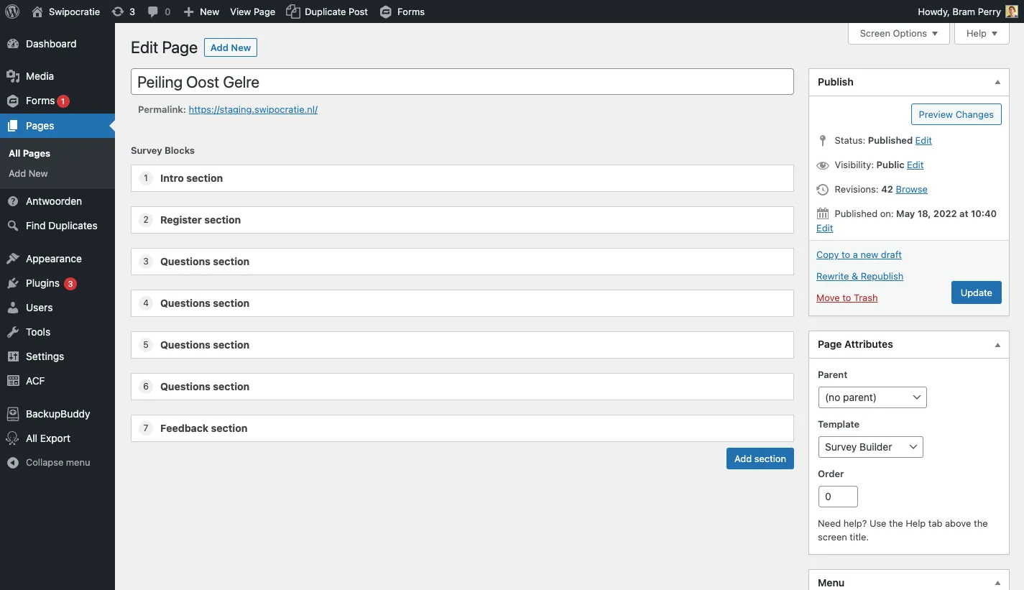The image size is (1024, 590).
Task: Open the BackupBuddy sidebar icon
Action: [x=12, y=414]
